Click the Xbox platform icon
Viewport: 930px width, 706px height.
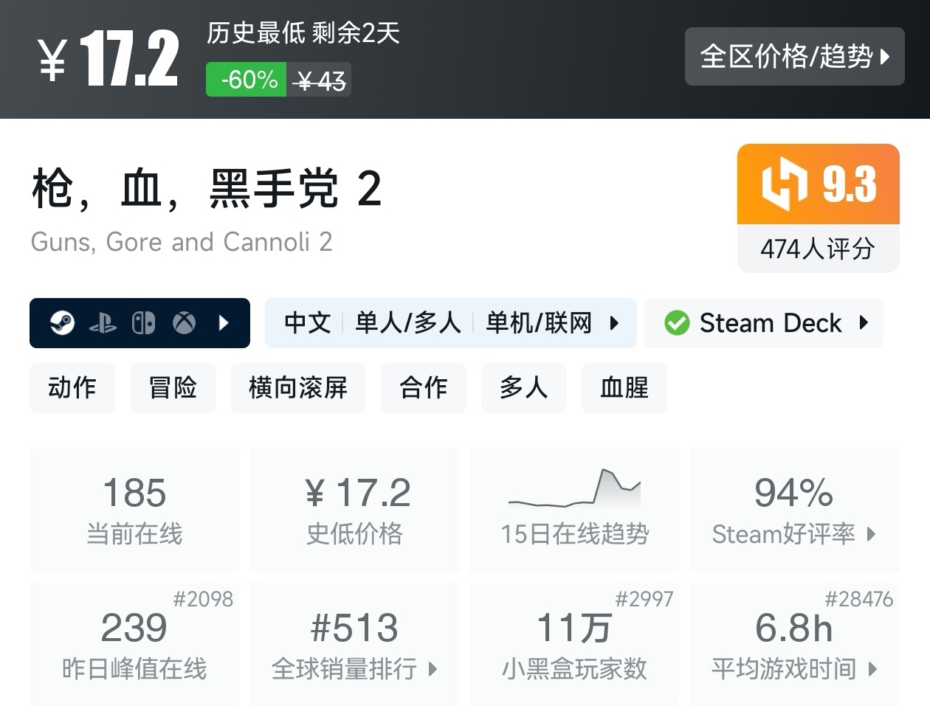[184, 322]
